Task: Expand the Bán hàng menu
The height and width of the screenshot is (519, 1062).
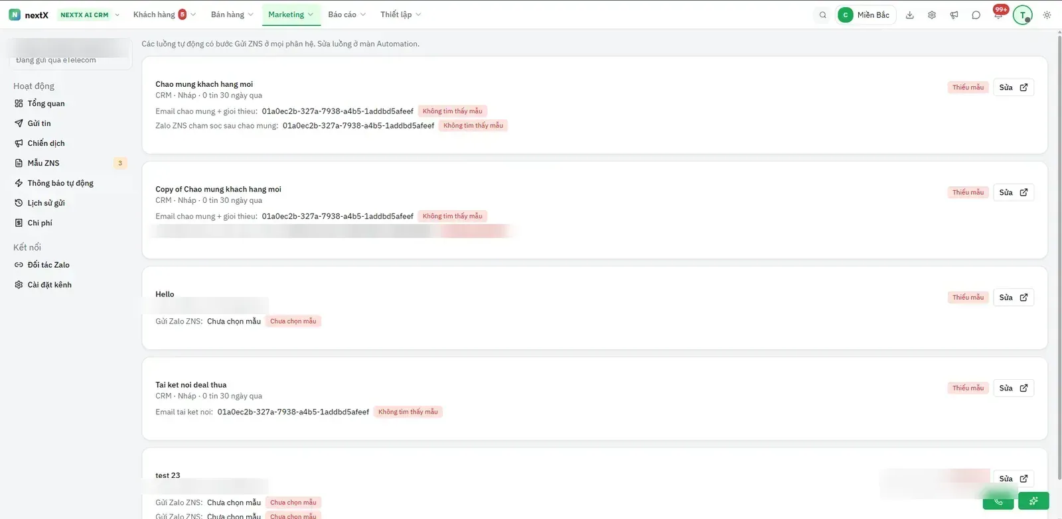Action: click(x=232, y=15)
